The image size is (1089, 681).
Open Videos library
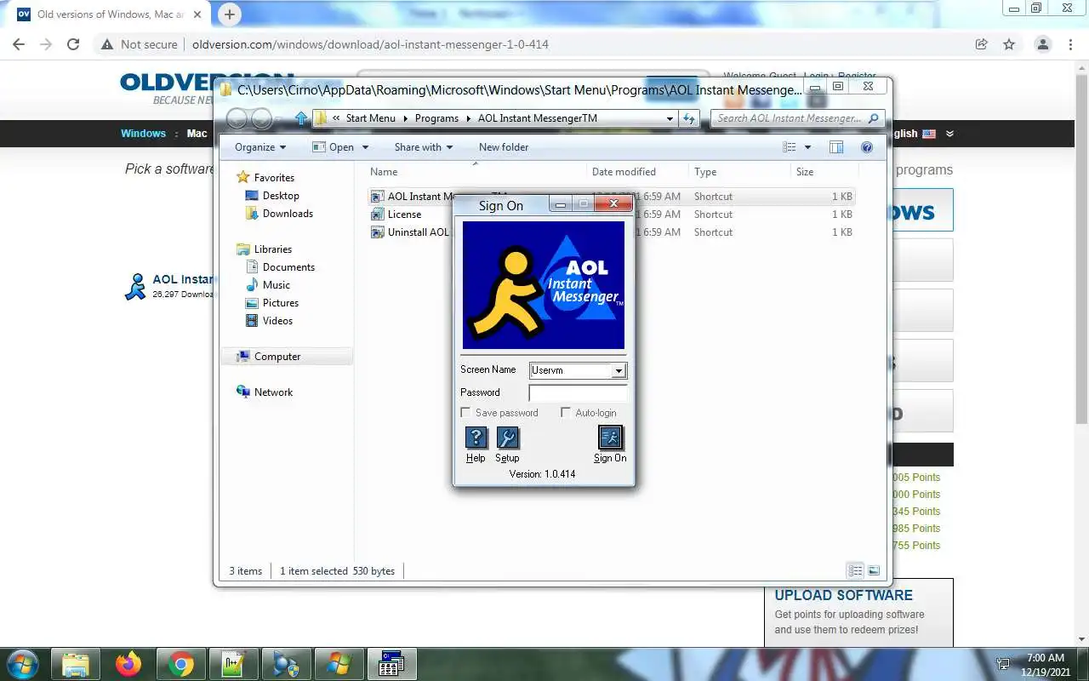coord(277,321)
